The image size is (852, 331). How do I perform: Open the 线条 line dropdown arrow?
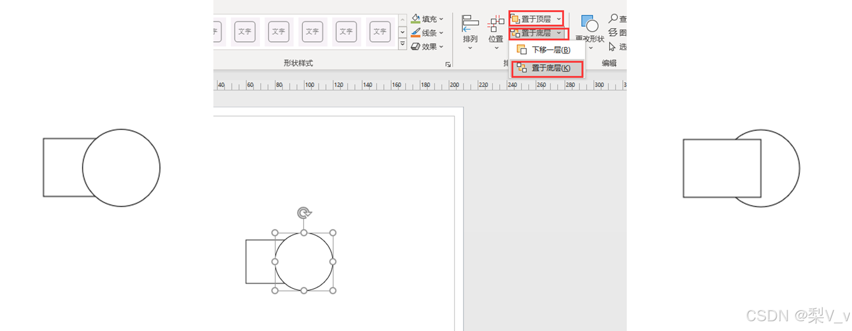441,33
